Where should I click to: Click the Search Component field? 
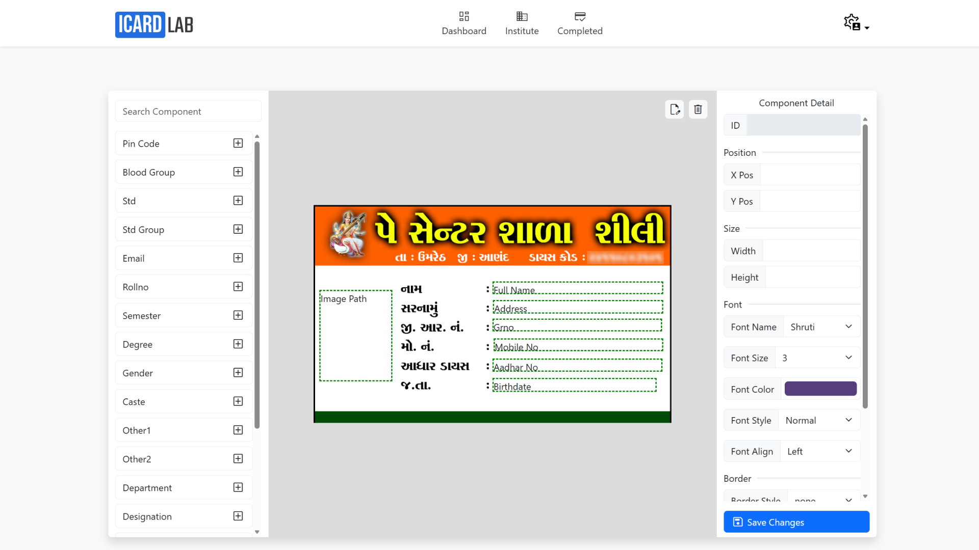(x=188, y=111)
